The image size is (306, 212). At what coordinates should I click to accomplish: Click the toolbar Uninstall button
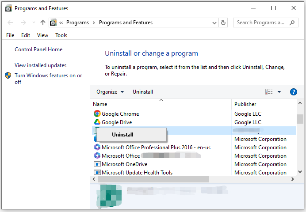coord(143,92)
